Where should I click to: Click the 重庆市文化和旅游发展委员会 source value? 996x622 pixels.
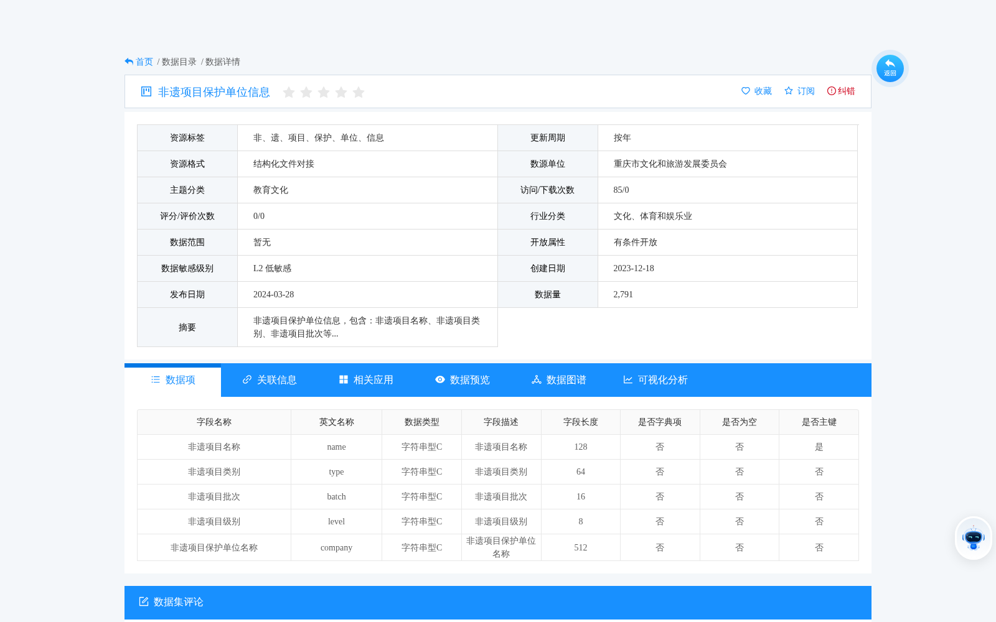click(670, 164)
